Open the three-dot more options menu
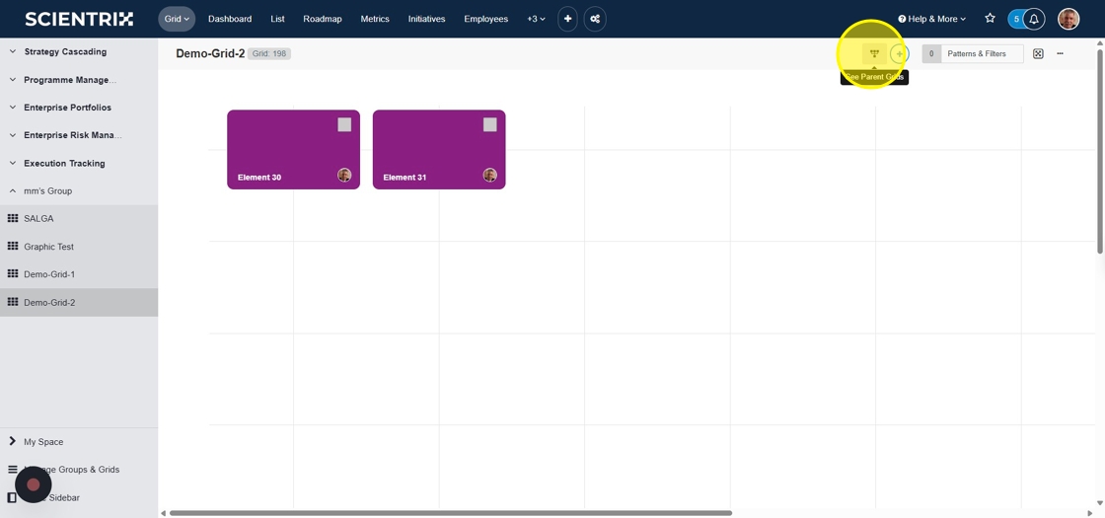The width and height of the screenshot is (1105, 518). pos(1060,54)
